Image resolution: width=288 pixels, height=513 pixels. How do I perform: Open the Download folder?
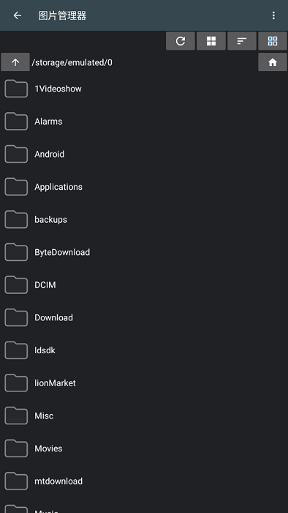point(144,317)
